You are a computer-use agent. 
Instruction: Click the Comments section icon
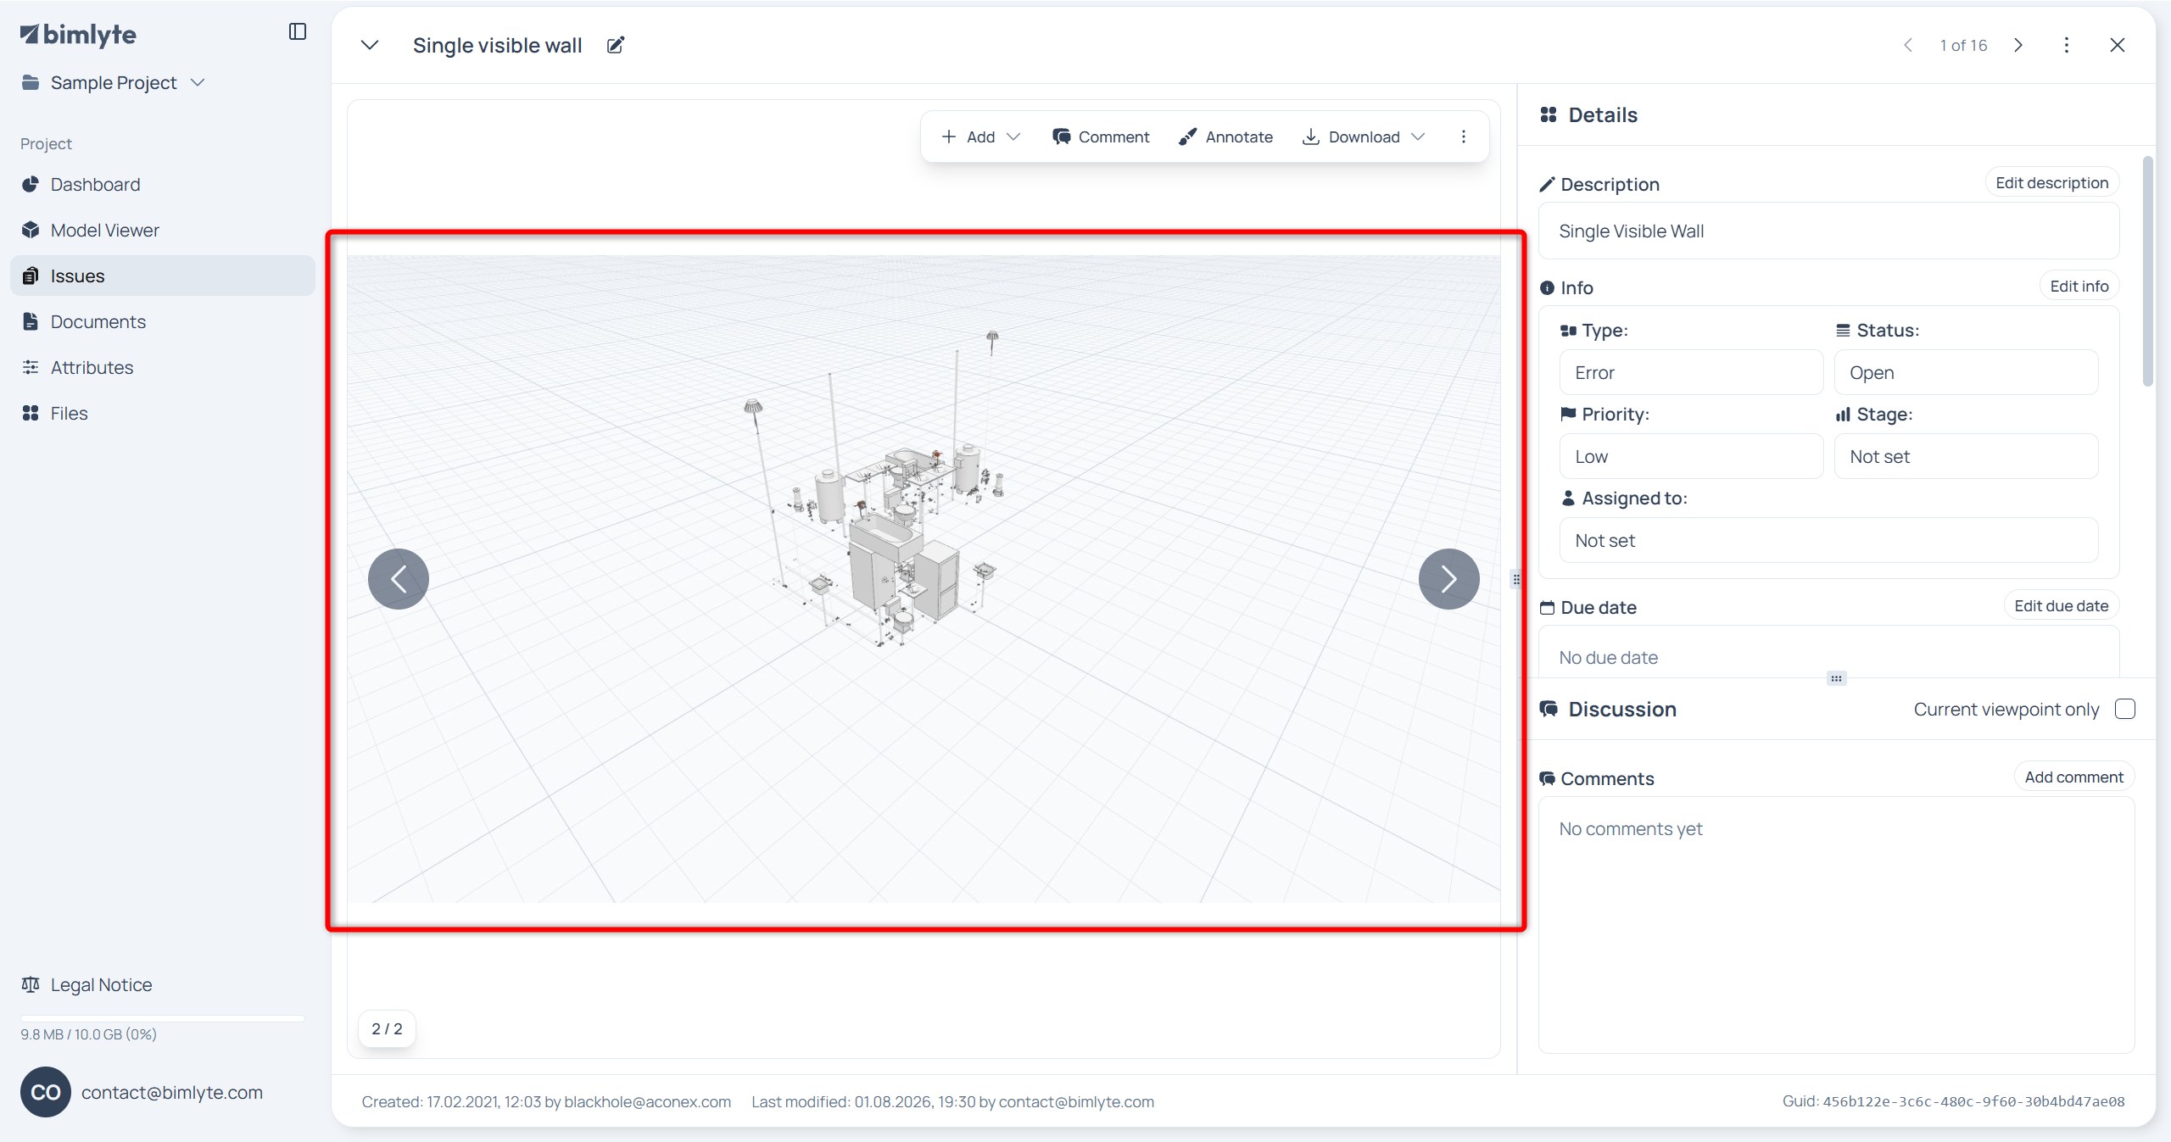1548,778
